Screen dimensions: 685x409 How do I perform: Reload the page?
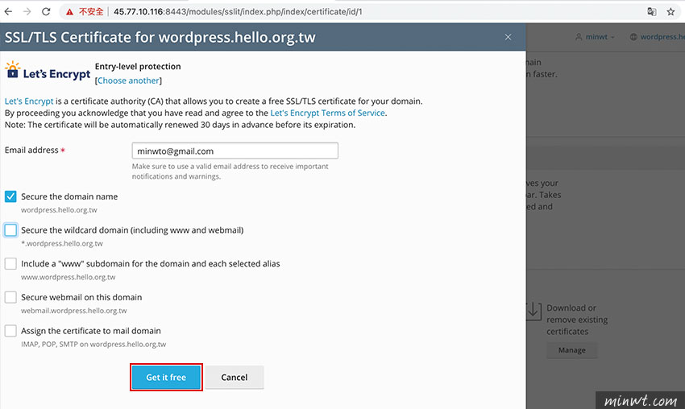46,12
